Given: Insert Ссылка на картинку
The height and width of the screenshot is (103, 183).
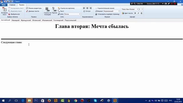Looking at the screenshot, I should 66,8.
